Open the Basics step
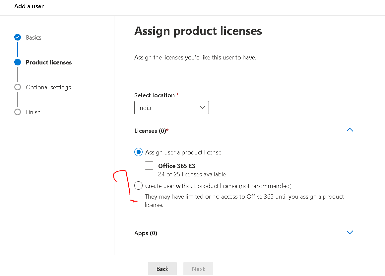 pos(33,38)
